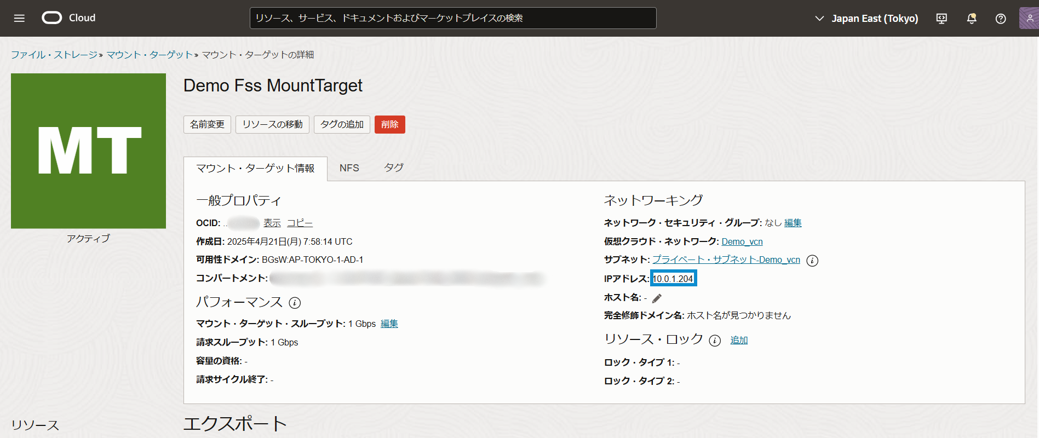
Task: Open the notifications bell
Action: click(x=972, y=19)
